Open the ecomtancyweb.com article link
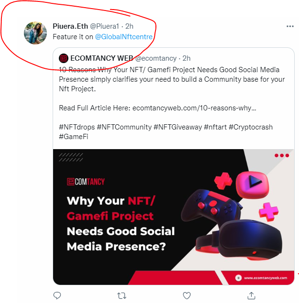 coord(194,108)
